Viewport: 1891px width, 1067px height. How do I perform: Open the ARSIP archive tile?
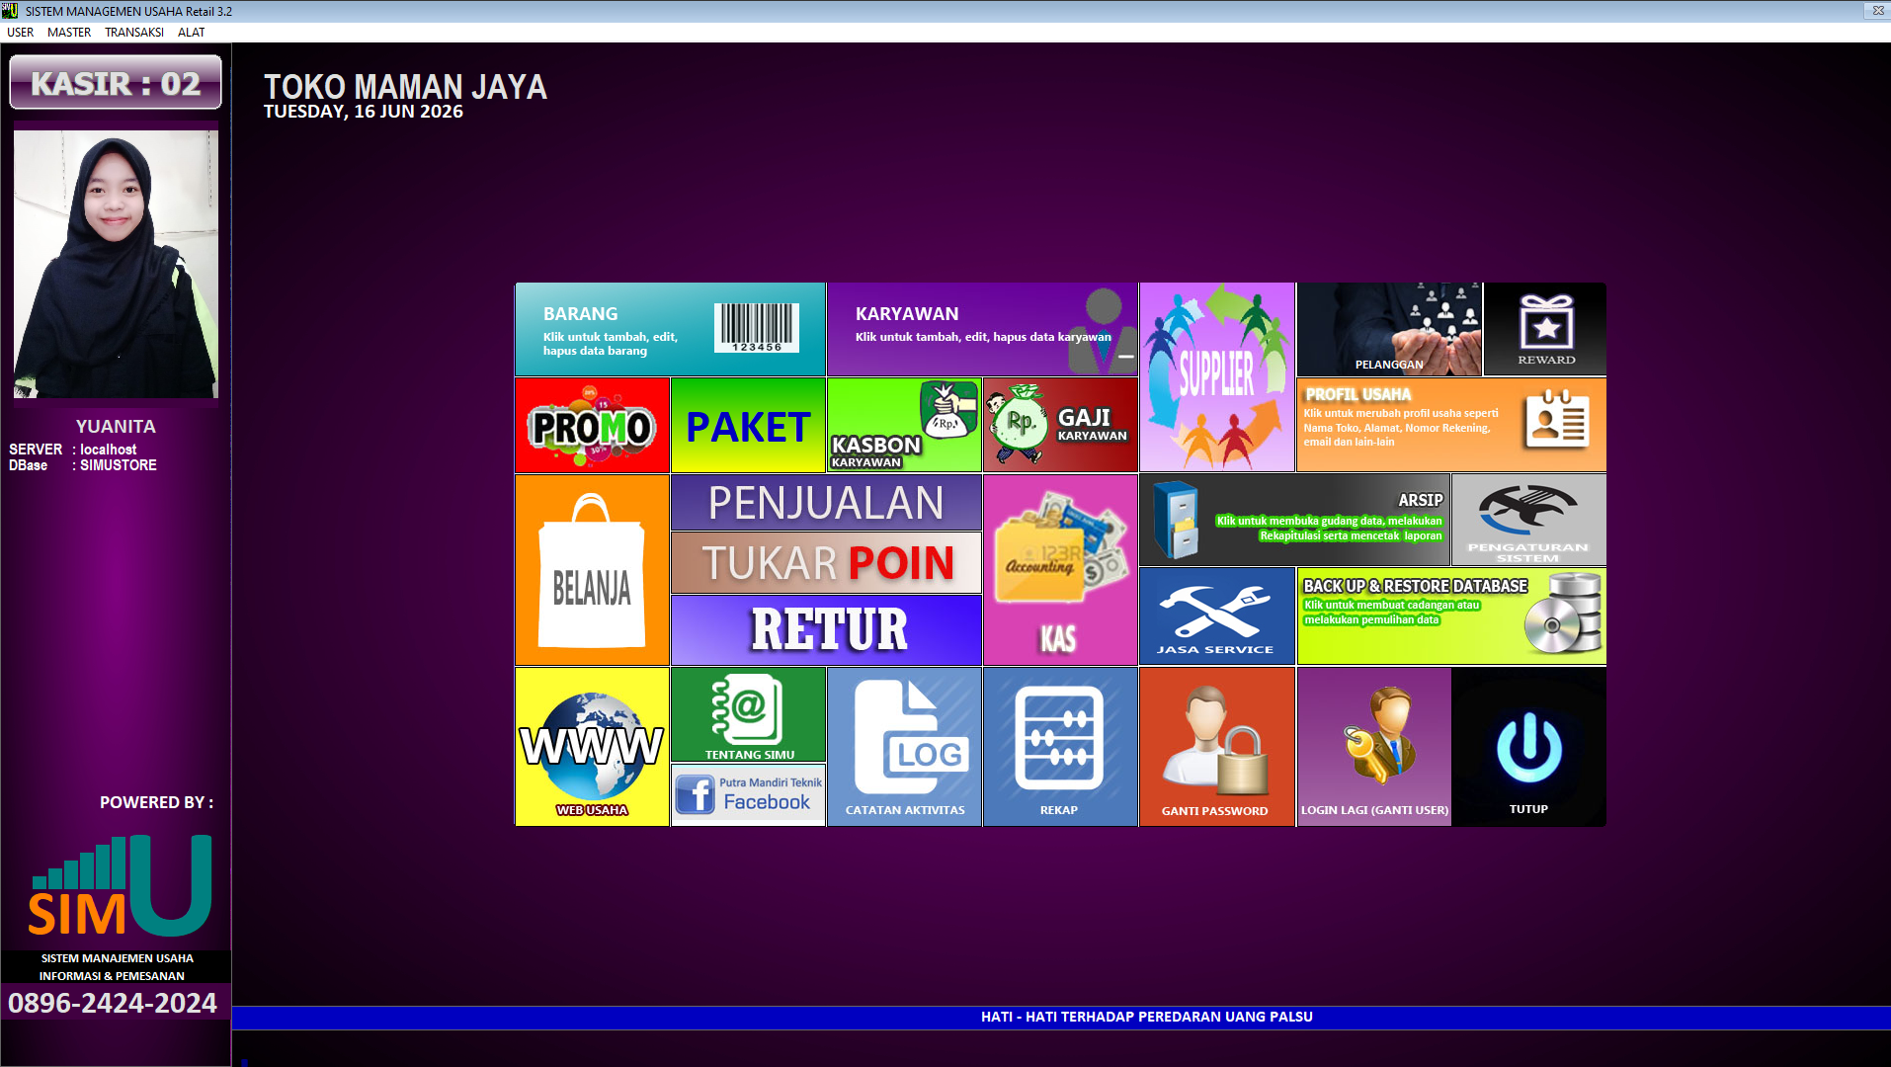[1294, 520]
